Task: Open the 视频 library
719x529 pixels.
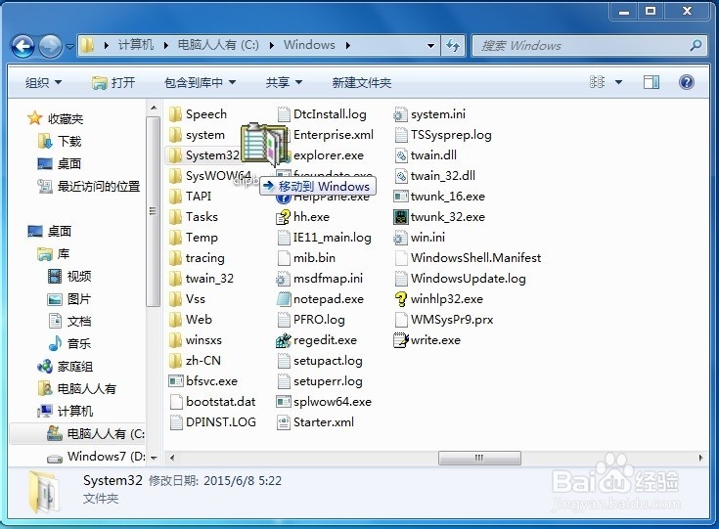Action: 69,276
